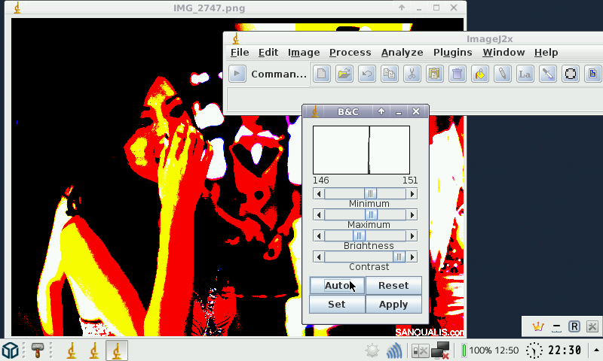Screen dimensions: 603x361
Task: Click the trash can Clear icon
Action: click(458, 74)
